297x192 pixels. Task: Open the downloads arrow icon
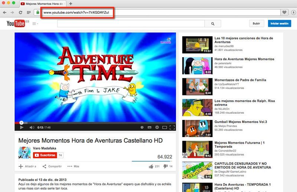click(x=293, y=13)
